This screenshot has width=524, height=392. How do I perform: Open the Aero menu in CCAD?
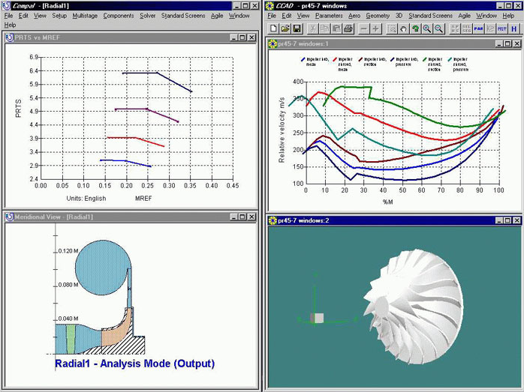coord(354,16)
